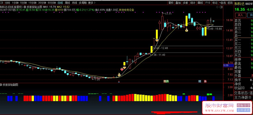Click the 榜 event marker
Screen dimensions: 253x115
click(x=165, y=81)
